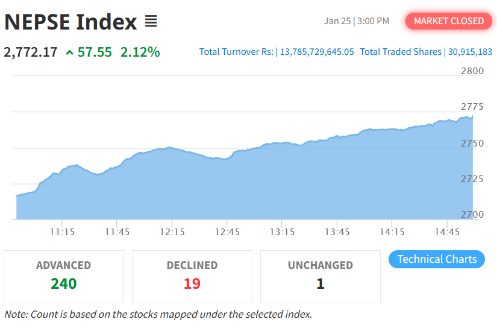Click the NEPSE Index heading

click(70, 22)
